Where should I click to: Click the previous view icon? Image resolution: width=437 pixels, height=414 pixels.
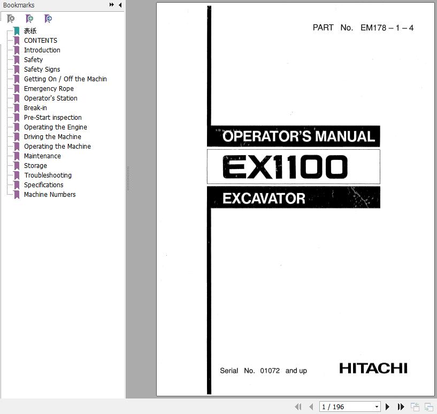pos(415,407)
